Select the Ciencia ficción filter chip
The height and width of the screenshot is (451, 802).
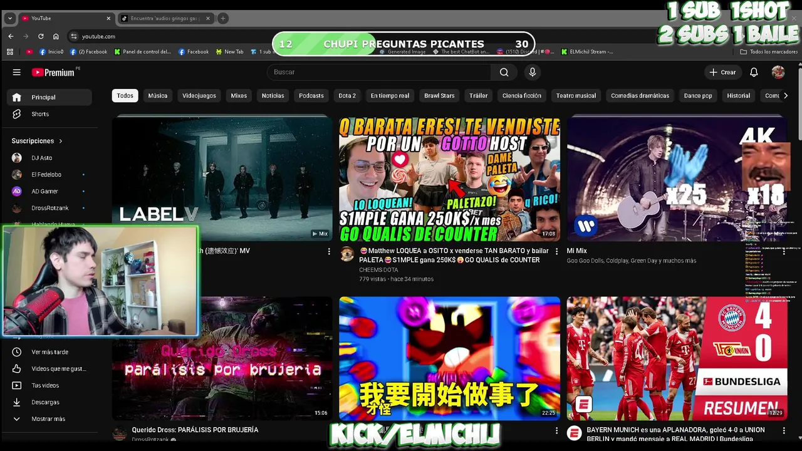coord(521,96)
